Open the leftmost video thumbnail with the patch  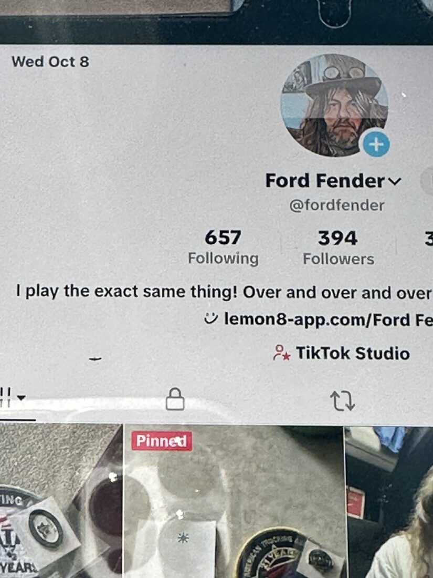coord(61,501)
